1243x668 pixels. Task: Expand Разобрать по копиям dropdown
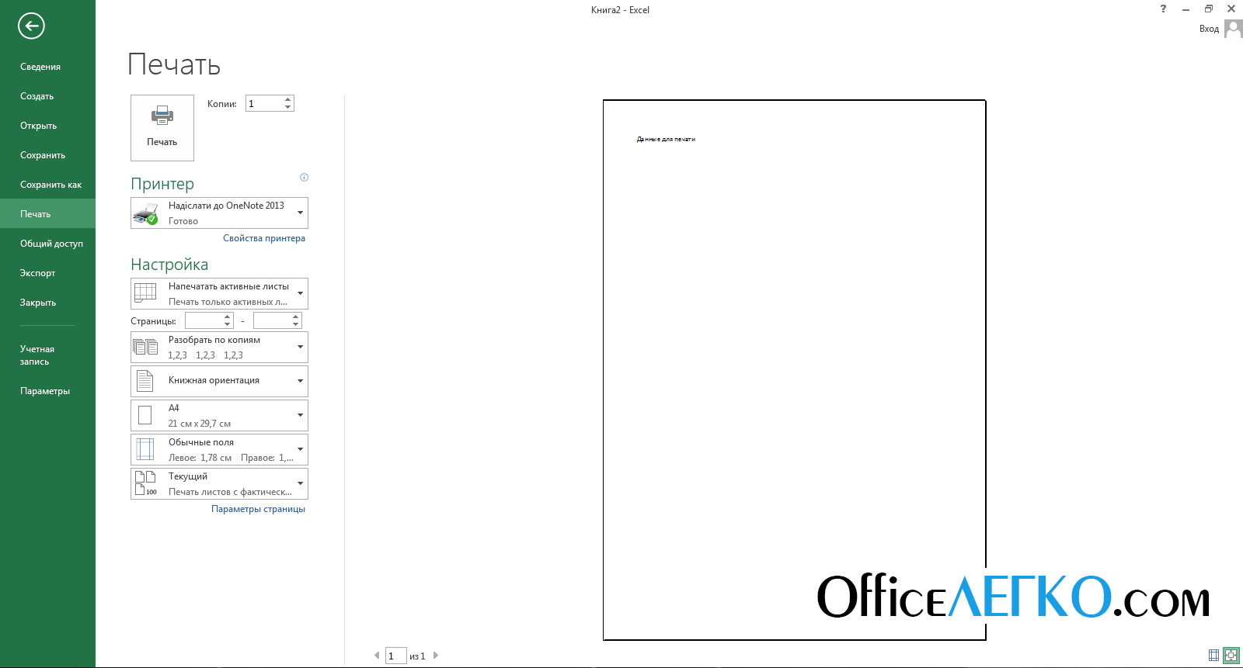click(x=219, y=347)
